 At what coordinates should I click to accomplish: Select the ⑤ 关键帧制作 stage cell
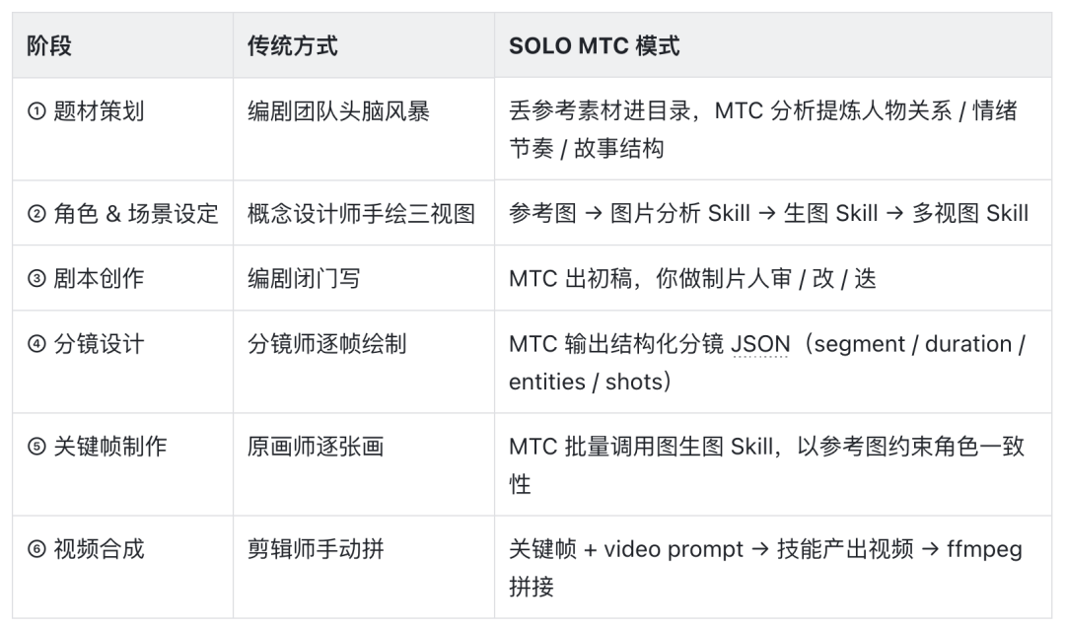point(98,447)
